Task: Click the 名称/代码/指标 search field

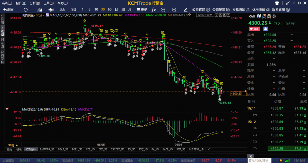Action: coord(259,160)
